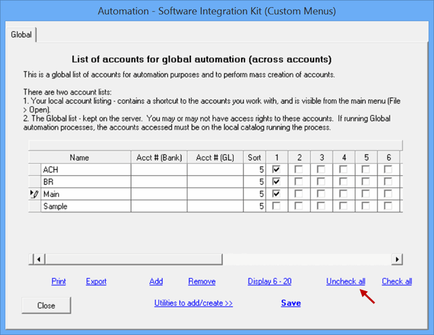Expand columns via Display 6 - 20
The height and width of the screenshot is (335, 434).
pyautogui.click(x=270, y=282)
